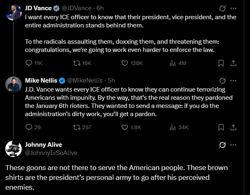250x195 pixels.
Task: Reply to Mike Nellis's tweet
Action: (x=29, y=127)
